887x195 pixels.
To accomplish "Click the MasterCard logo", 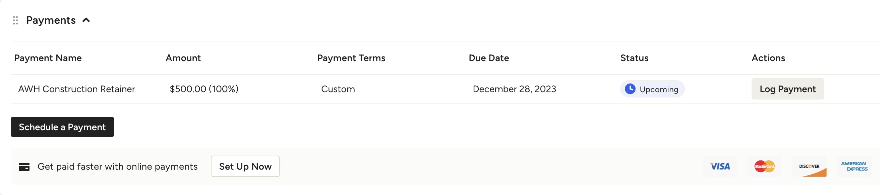I will click(764, 167).
